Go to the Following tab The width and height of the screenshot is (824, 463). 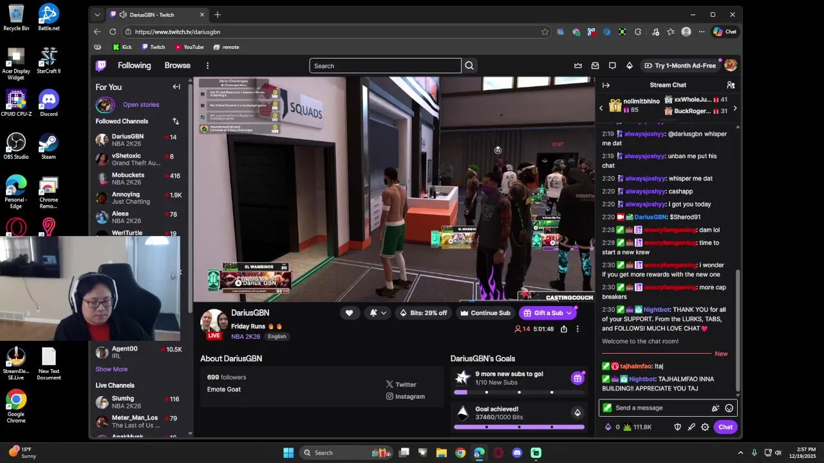pyautogui.click(x=134, y=66)
